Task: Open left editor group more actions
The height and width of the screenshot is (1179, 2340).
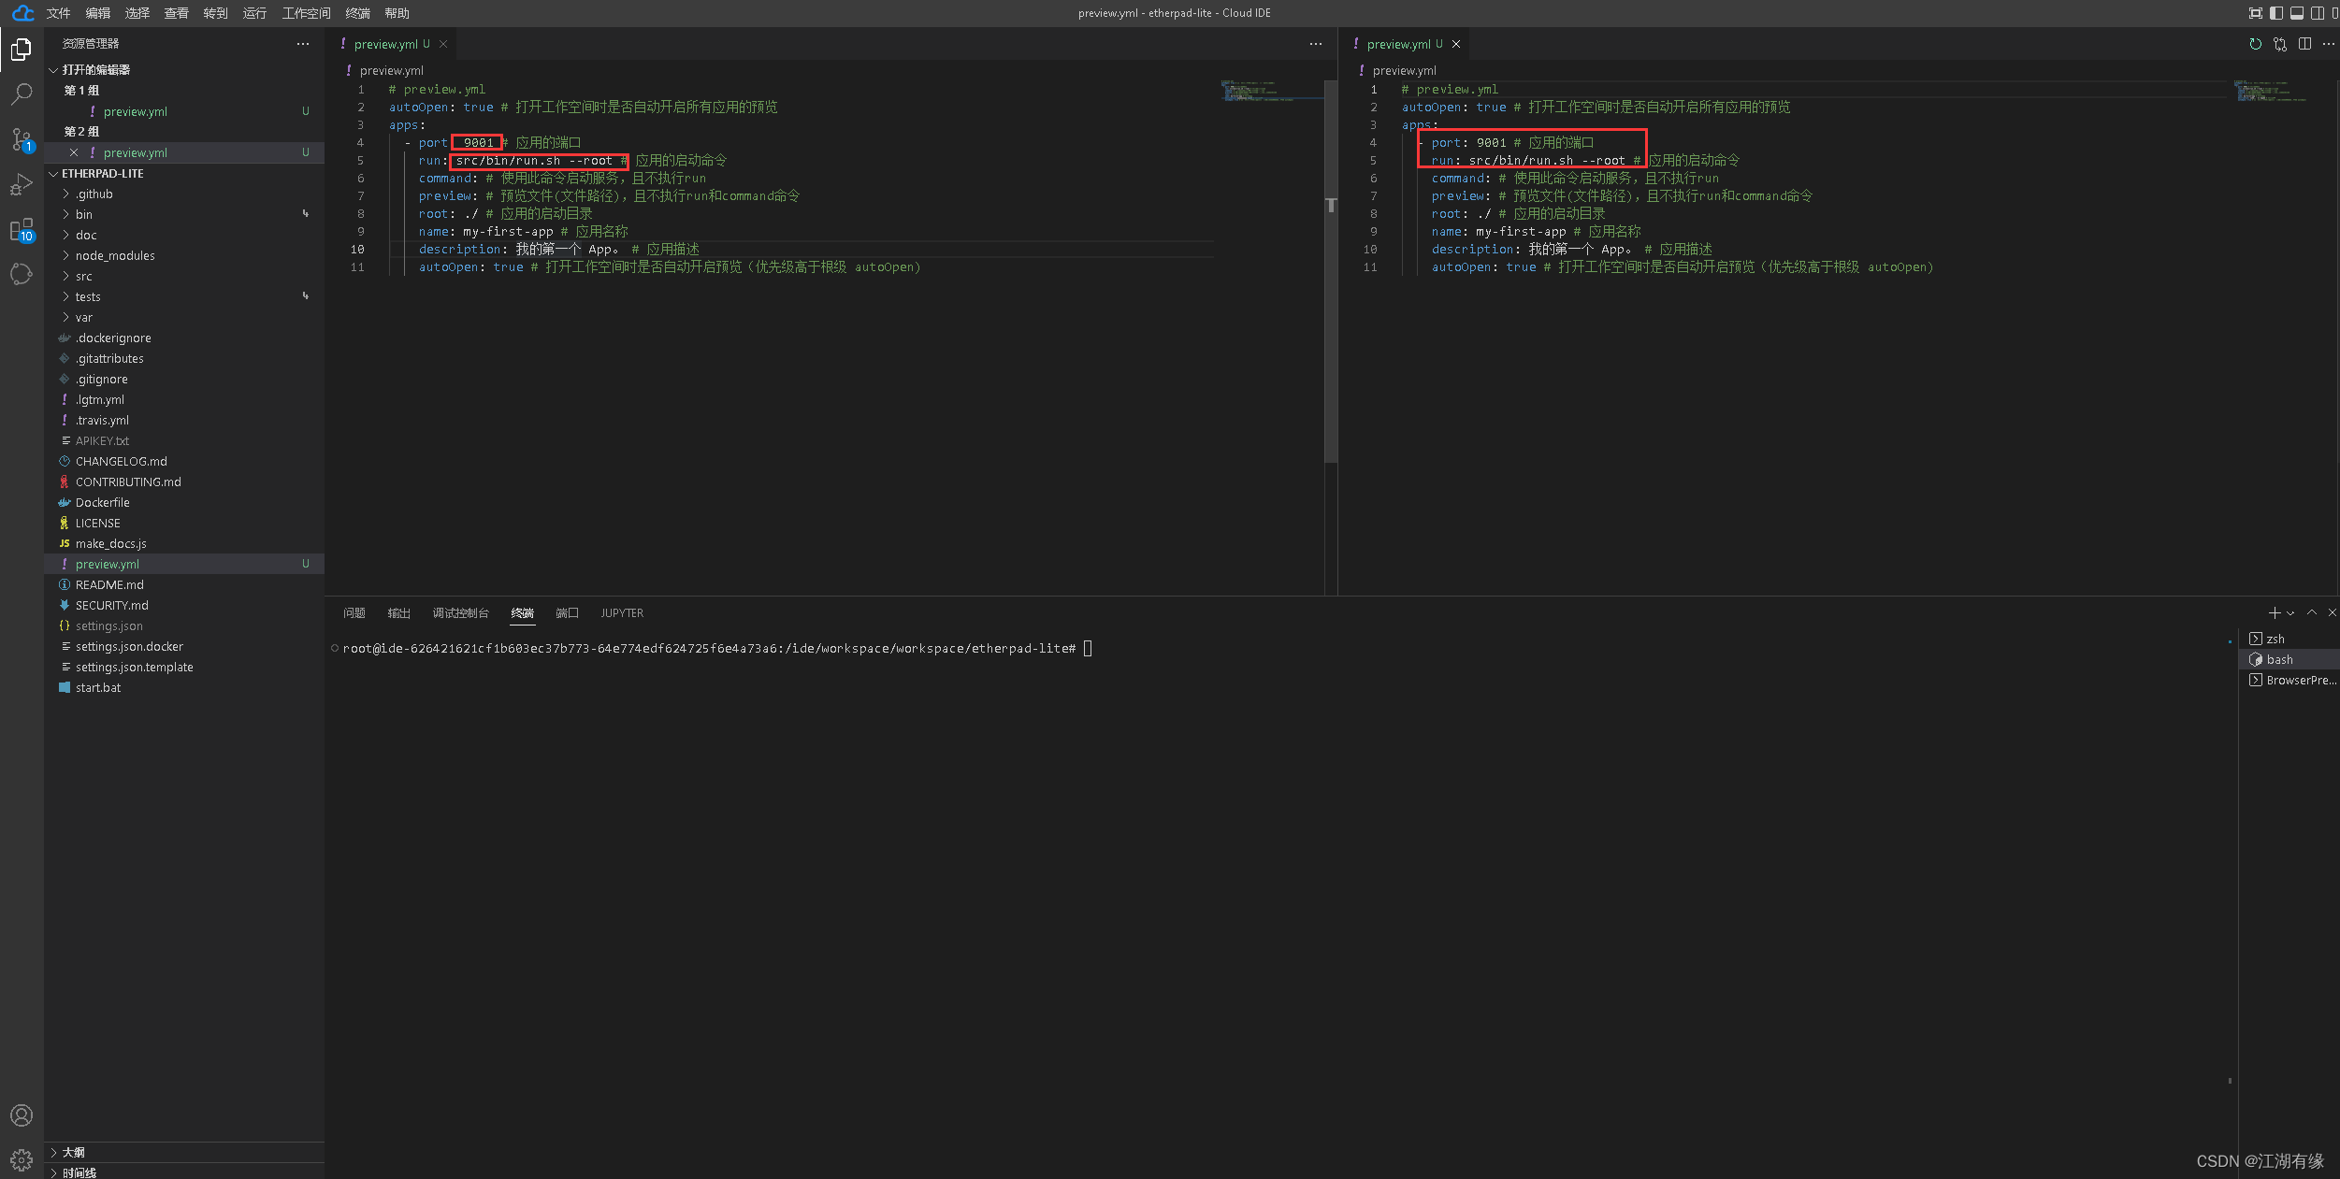Action: 1315,44
